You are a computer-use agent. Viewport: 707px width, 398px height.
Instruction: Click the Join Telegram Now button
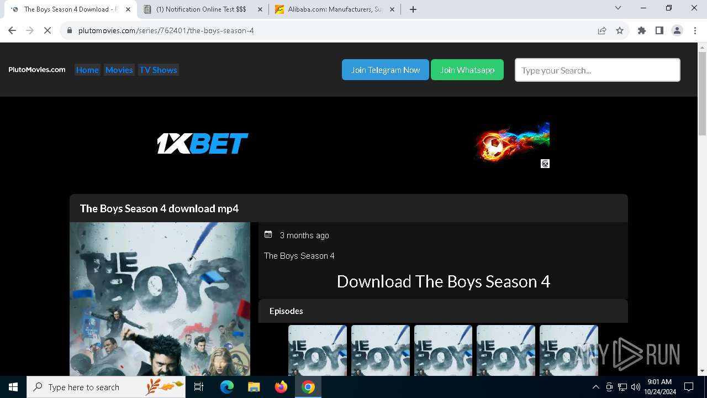coord(386,70)
